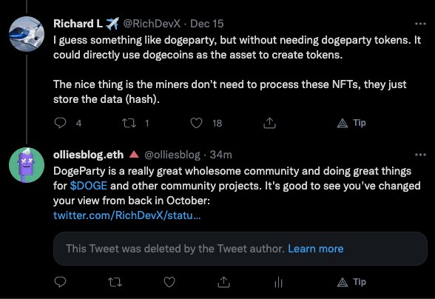This screenshot has width=435, height=299.
Task: Click Learn more about deleted Tweet
Action: point(316,249)
